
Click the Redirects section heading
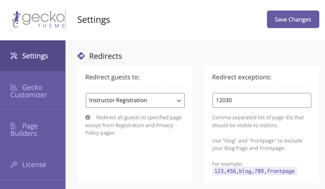(105, 56)
